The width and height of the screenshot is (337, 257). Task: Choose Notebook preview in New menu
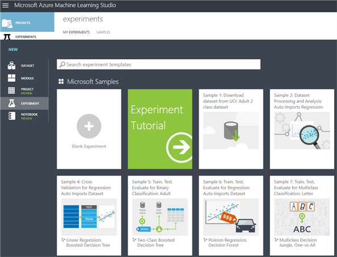(x=24, y=116)
